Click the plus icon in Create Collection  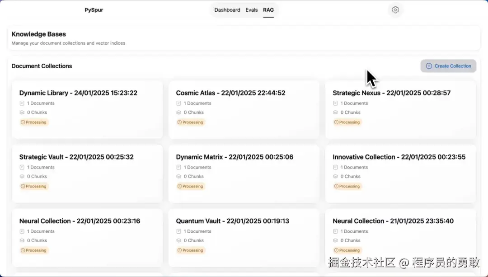pos(429,66)
